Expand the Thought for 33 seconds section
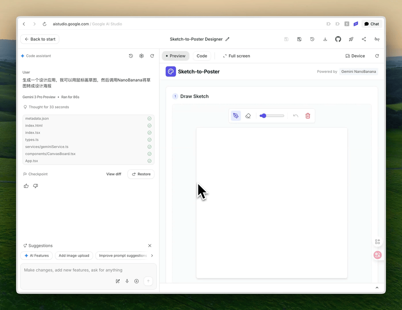The image size is (402, 310). pos(46,107)
